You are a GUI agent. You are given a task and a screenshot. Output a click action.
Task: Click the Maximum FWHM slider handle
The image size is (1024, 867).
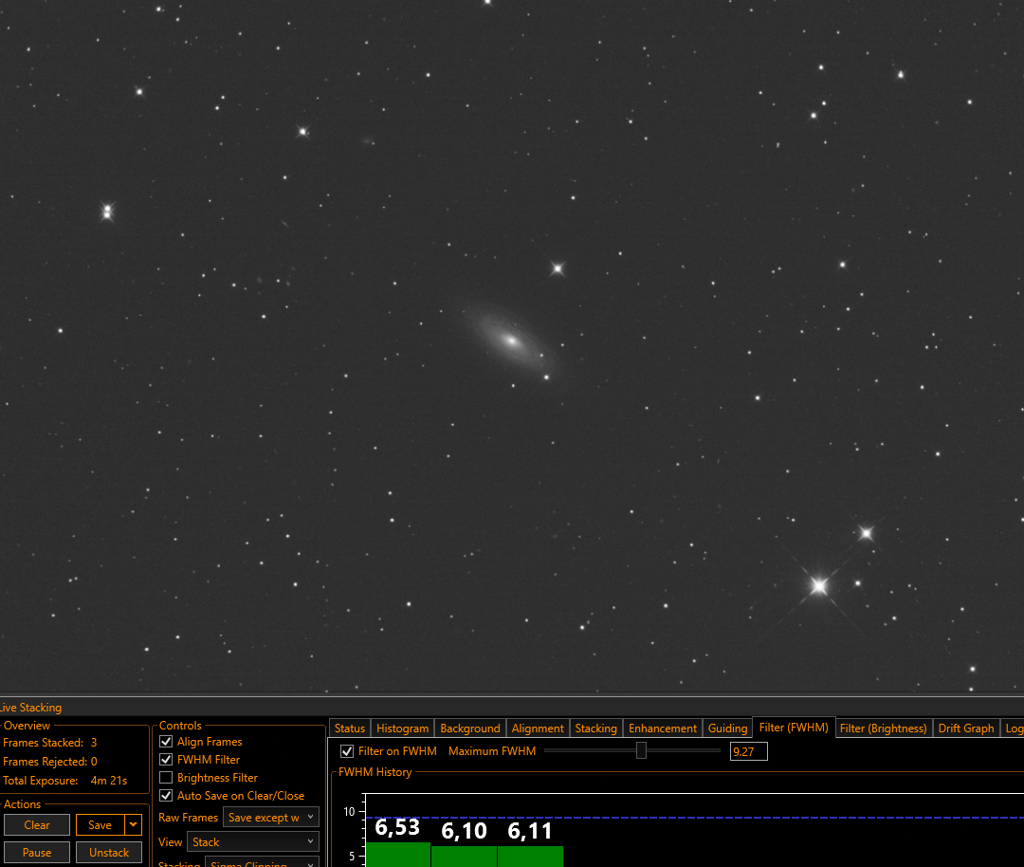tap(641, 750)
